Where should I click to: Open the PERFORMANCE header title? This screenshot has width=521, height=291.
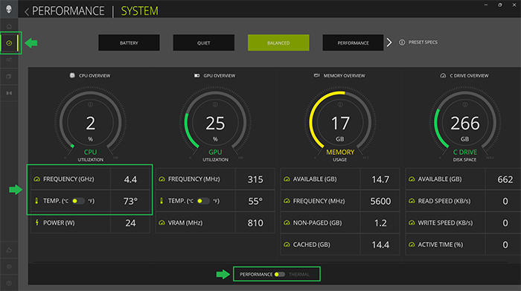(68, 11)
